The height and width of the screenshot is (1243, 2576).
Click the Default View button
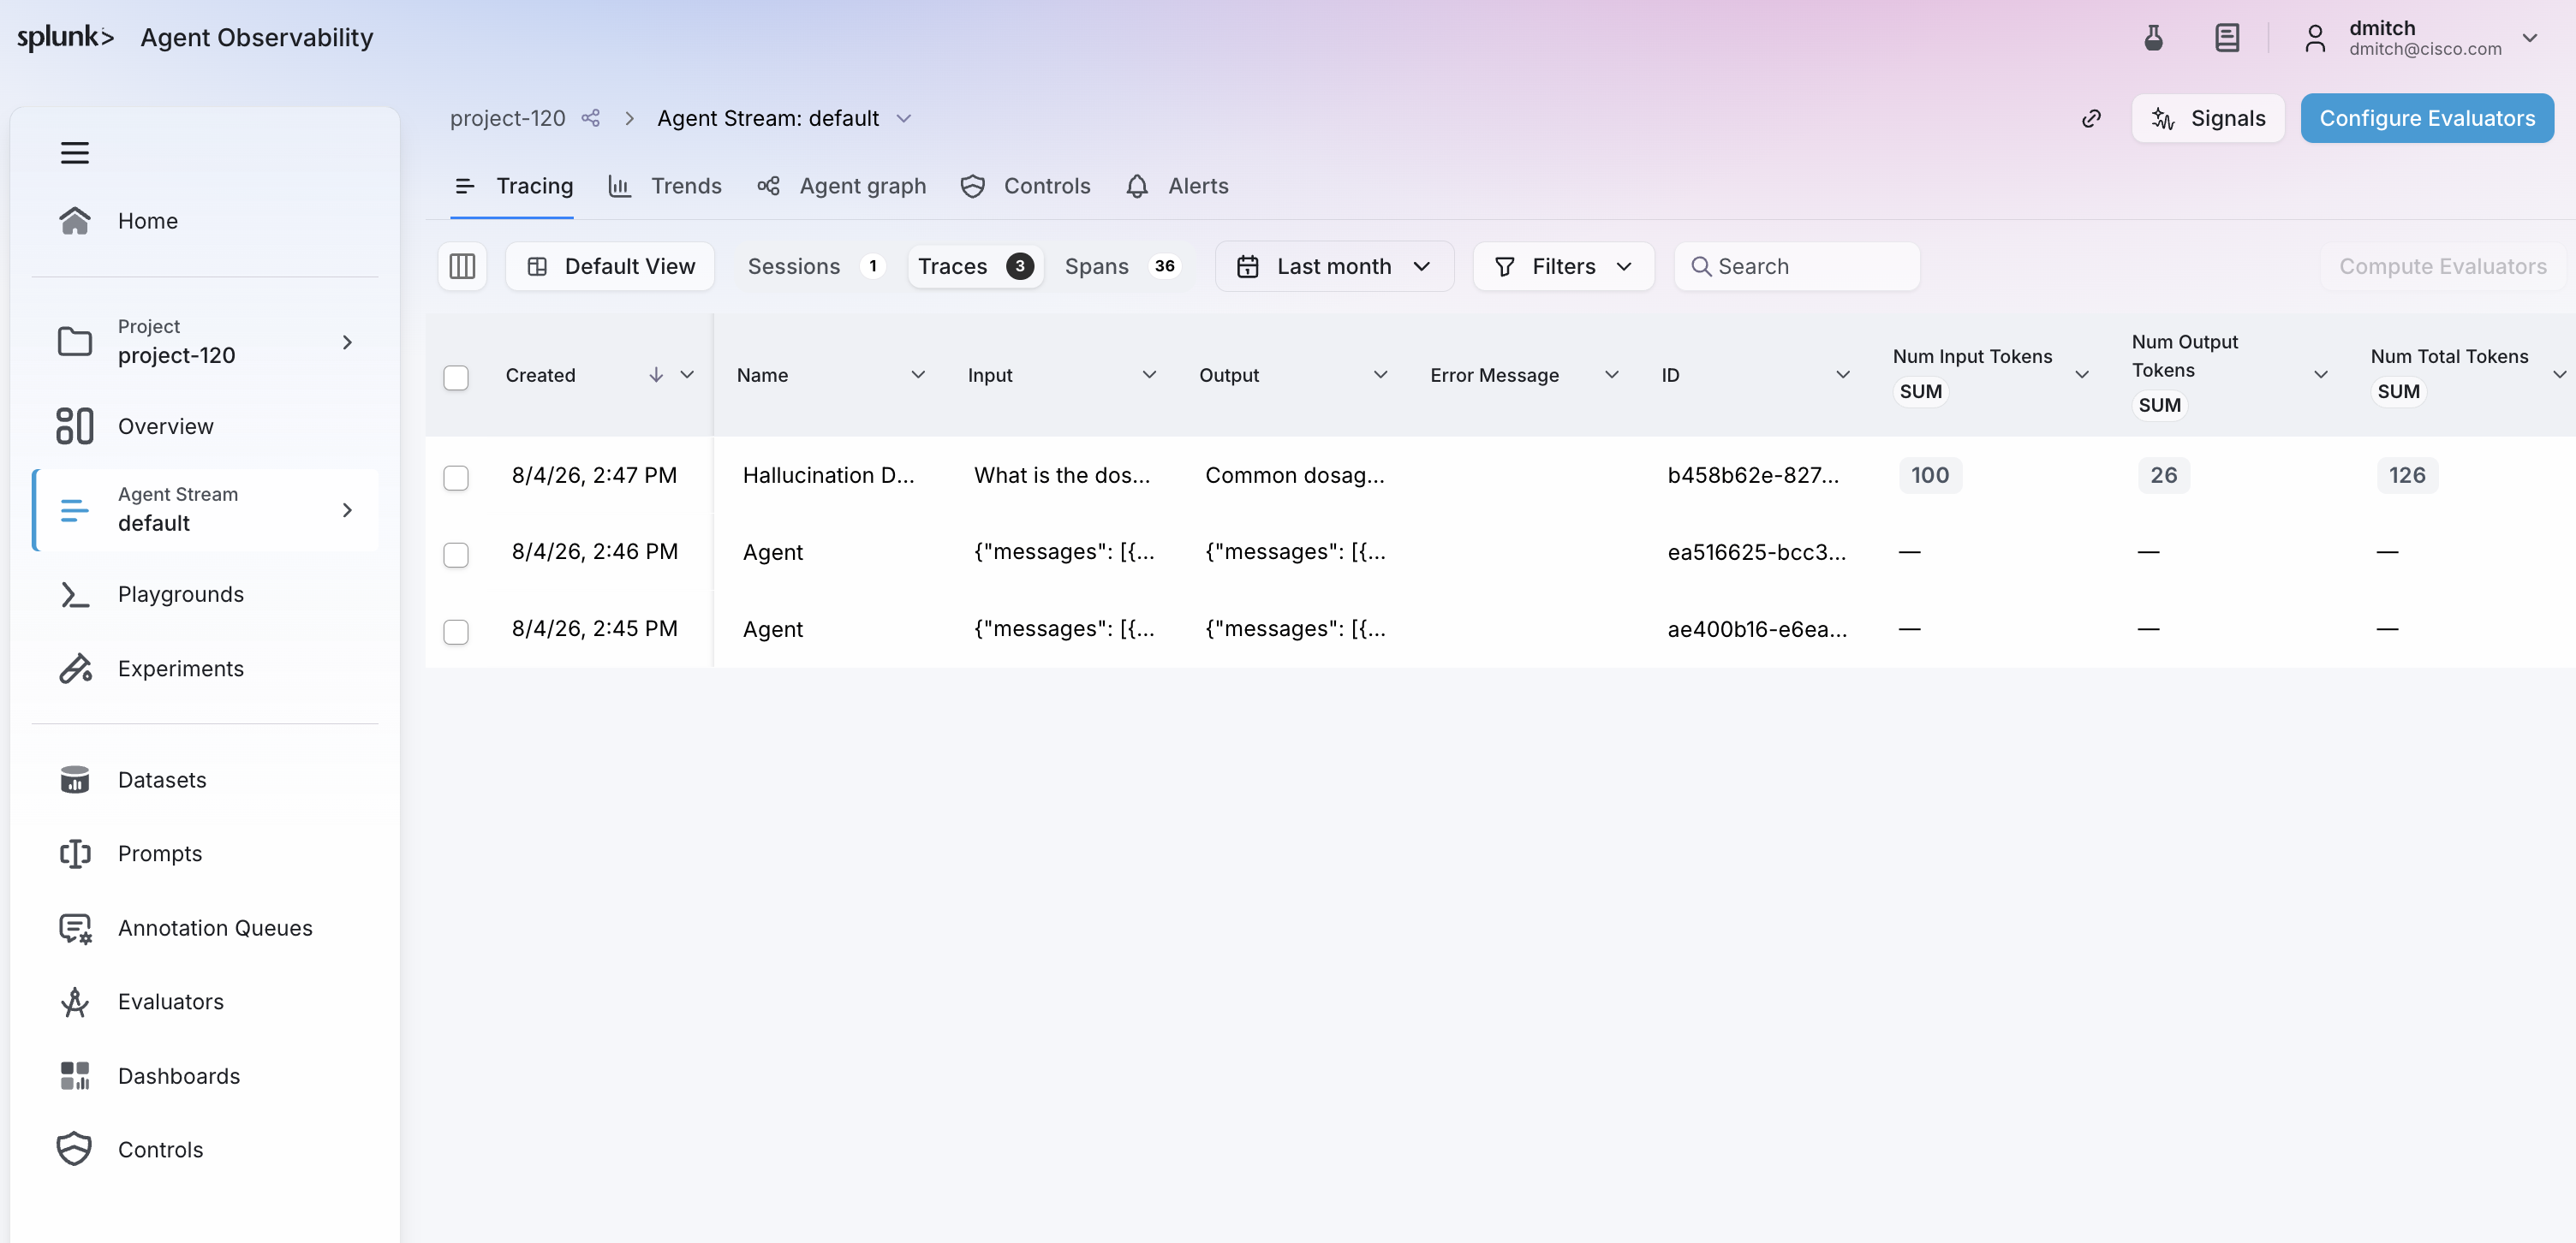coord(610,266)
